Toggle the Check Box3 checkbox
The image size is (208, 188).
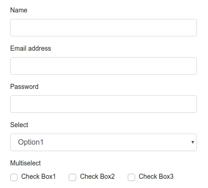coord(131,177)
